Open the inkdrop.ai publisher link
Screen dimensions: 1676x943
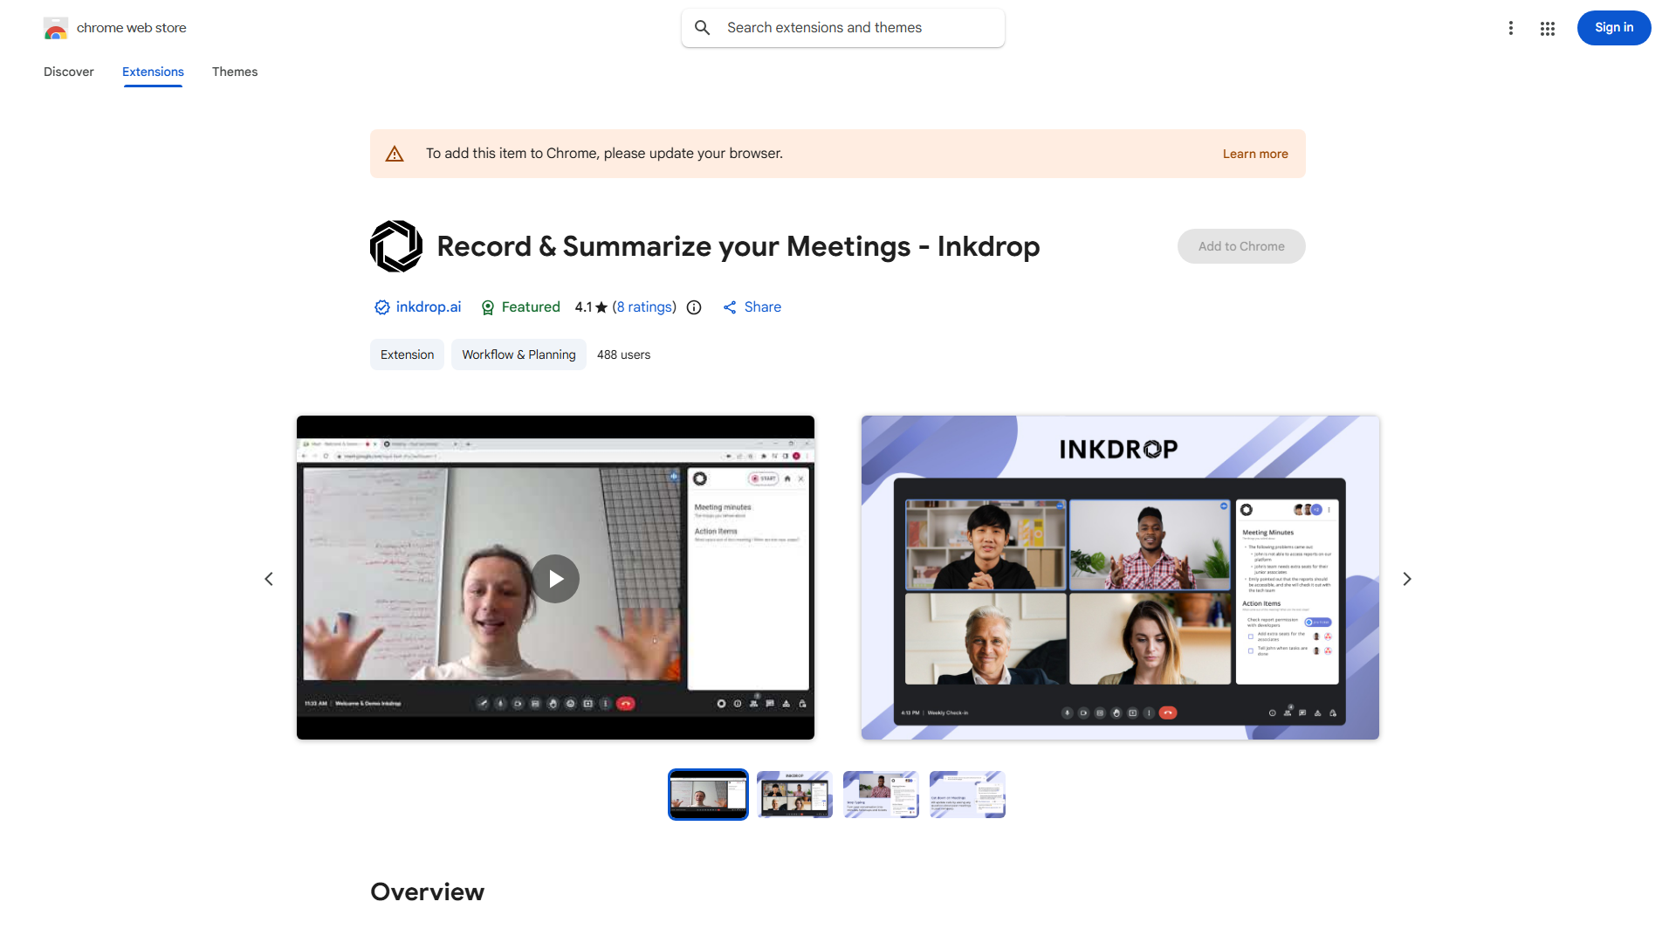coord(428,307)
